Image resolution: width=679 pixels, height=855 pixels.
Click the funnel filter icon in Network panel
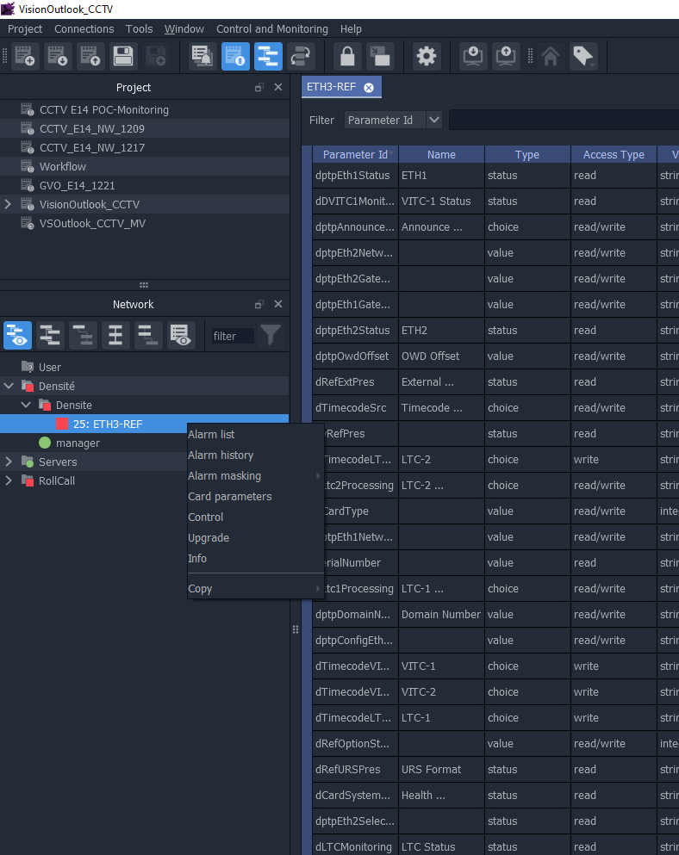point(271,336)
